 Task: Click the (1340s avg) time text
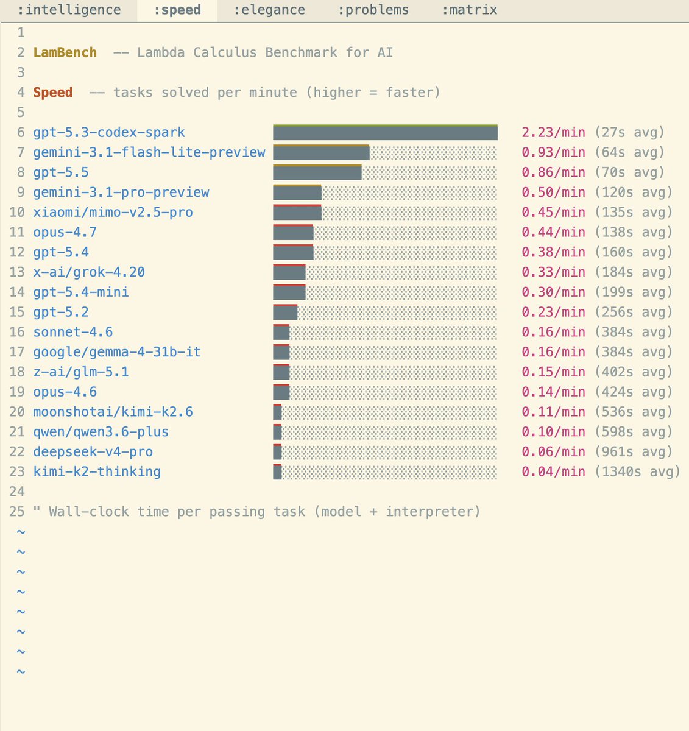pyautogui.click(x=637, y=472)
